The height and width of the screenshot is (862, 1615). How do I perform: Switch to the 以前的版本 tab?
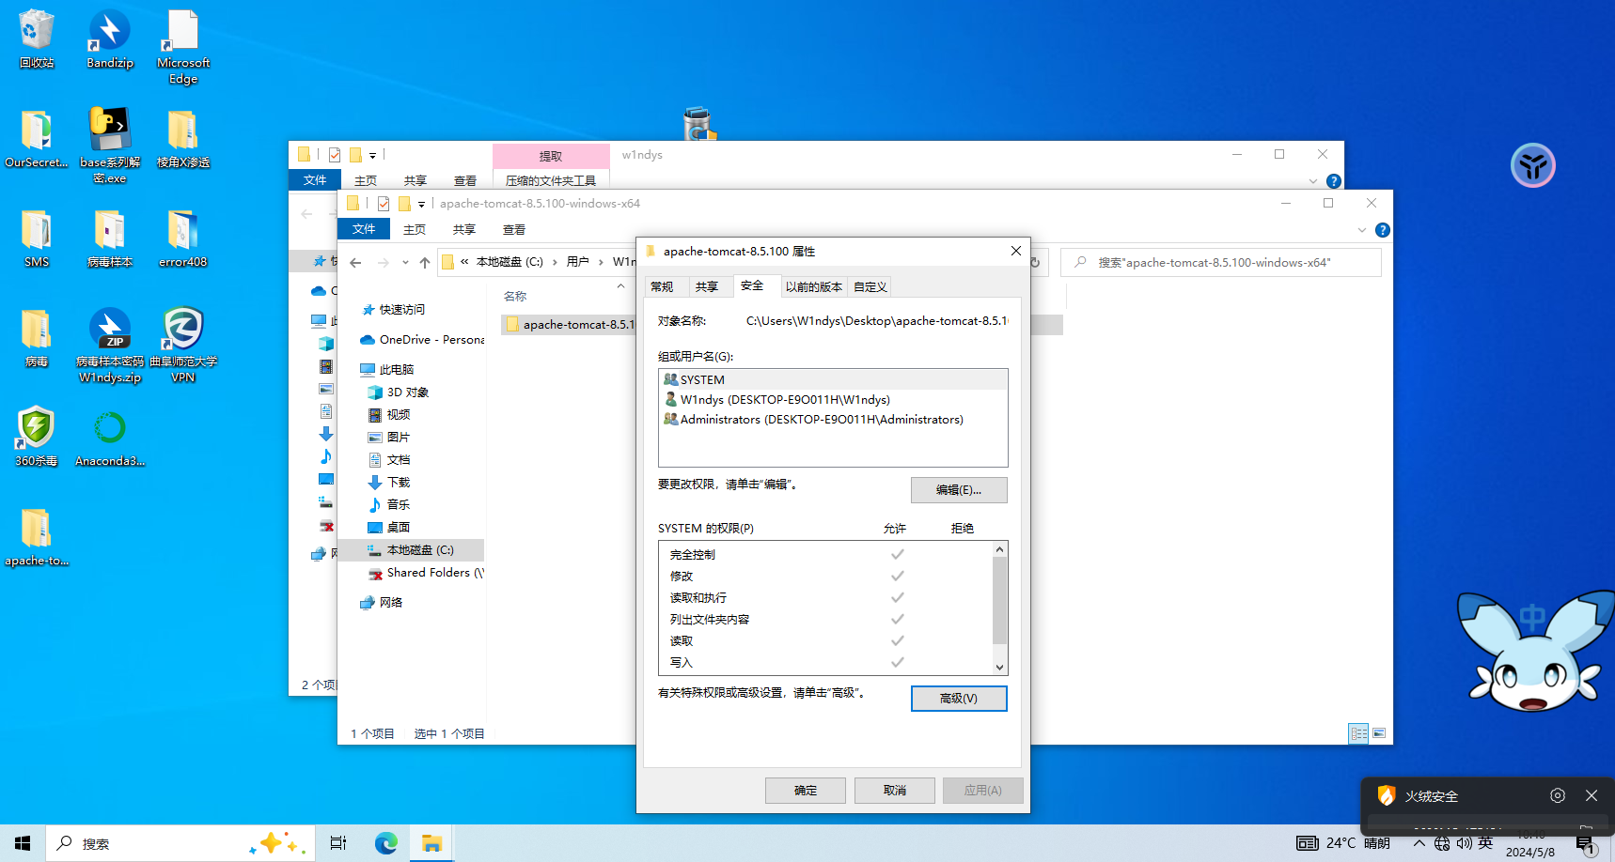coord(813,287)
